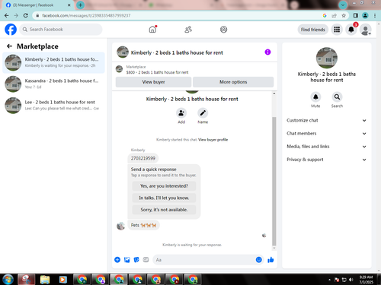Image resolution: width=381 pixels, height=285 pixels.
Task: Choose a GIF icon in composer
Action: (146, 260)
